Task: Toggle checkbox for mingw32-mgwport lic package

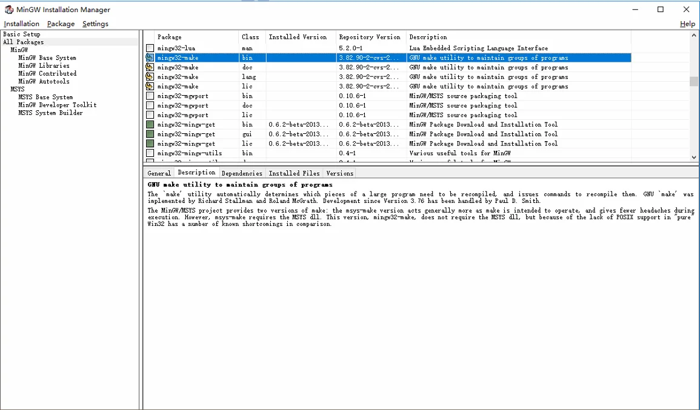Action: [x=150, y=115]
